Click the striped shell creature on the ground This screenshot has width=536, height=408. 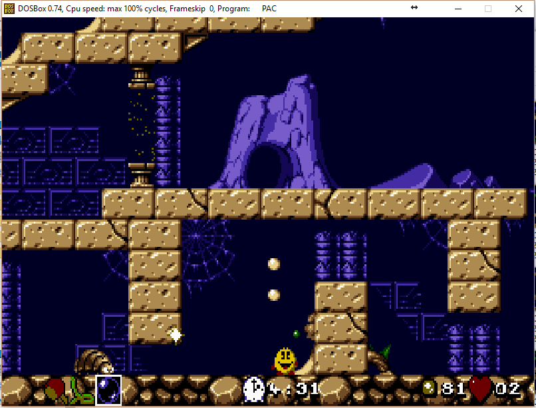[x=94, y=361]
